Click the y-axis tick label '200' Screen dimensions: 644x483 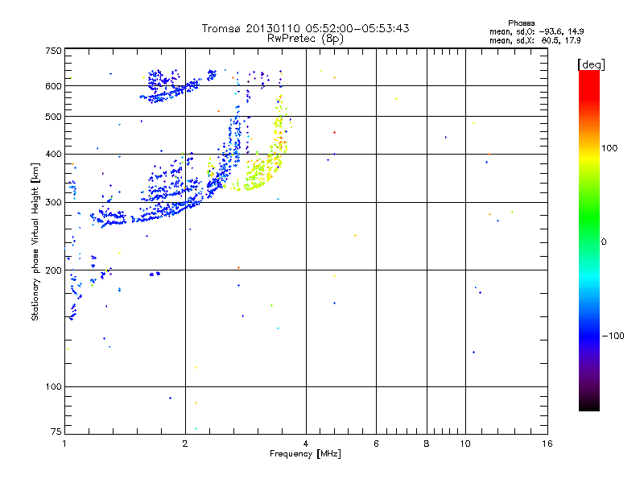click(53, 270)
